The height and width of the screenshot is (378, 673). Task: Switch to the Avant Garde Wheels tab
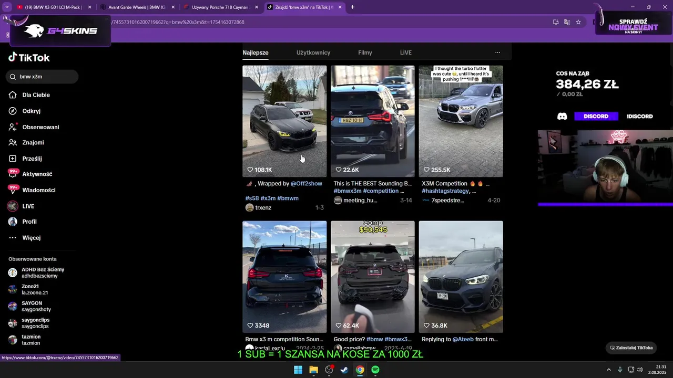[136, 7]
